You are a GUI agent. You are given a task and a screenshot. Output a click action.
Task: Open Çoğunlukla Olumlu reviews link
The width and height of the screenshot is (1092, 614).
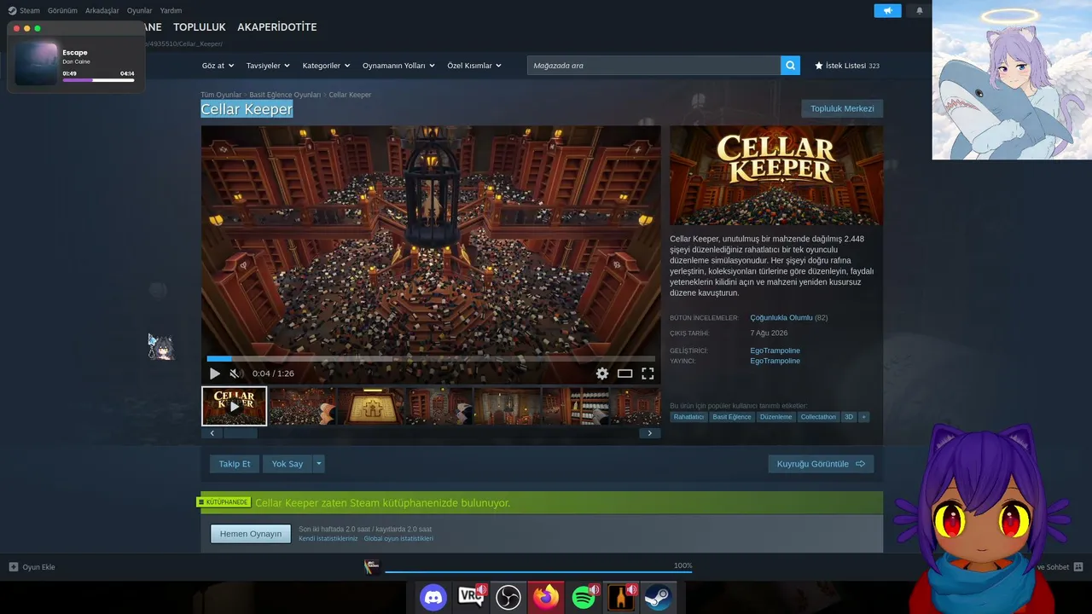click(781, 317)
